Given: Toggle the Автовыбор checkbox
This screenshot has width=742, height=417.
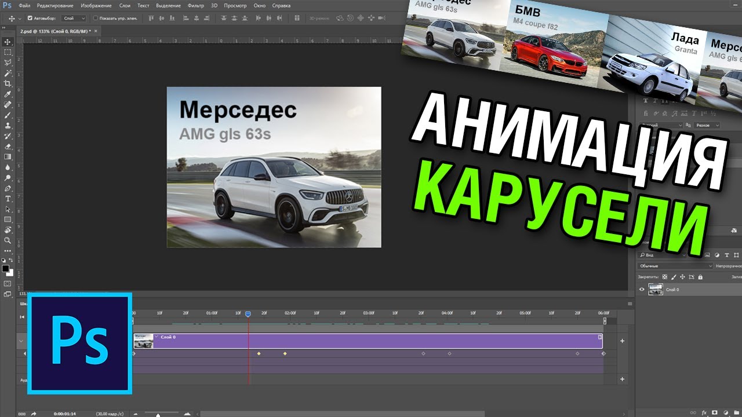Looking at the screenshot, I should click(x=30, y=18).
